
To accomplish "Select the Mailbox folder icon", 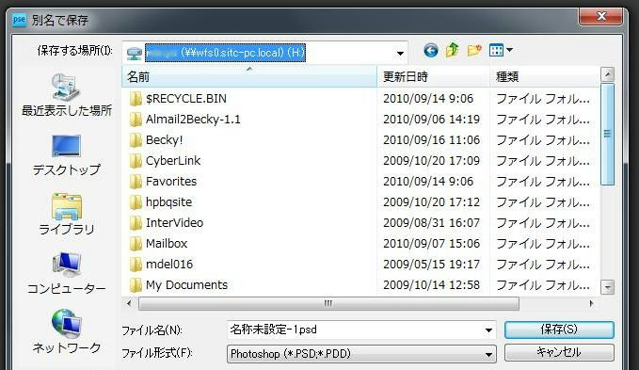I will click(x=136, y=244).
